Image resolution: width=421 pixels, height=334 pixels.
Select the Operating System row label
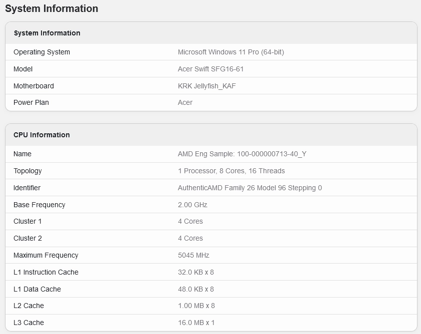click(41, 52)
